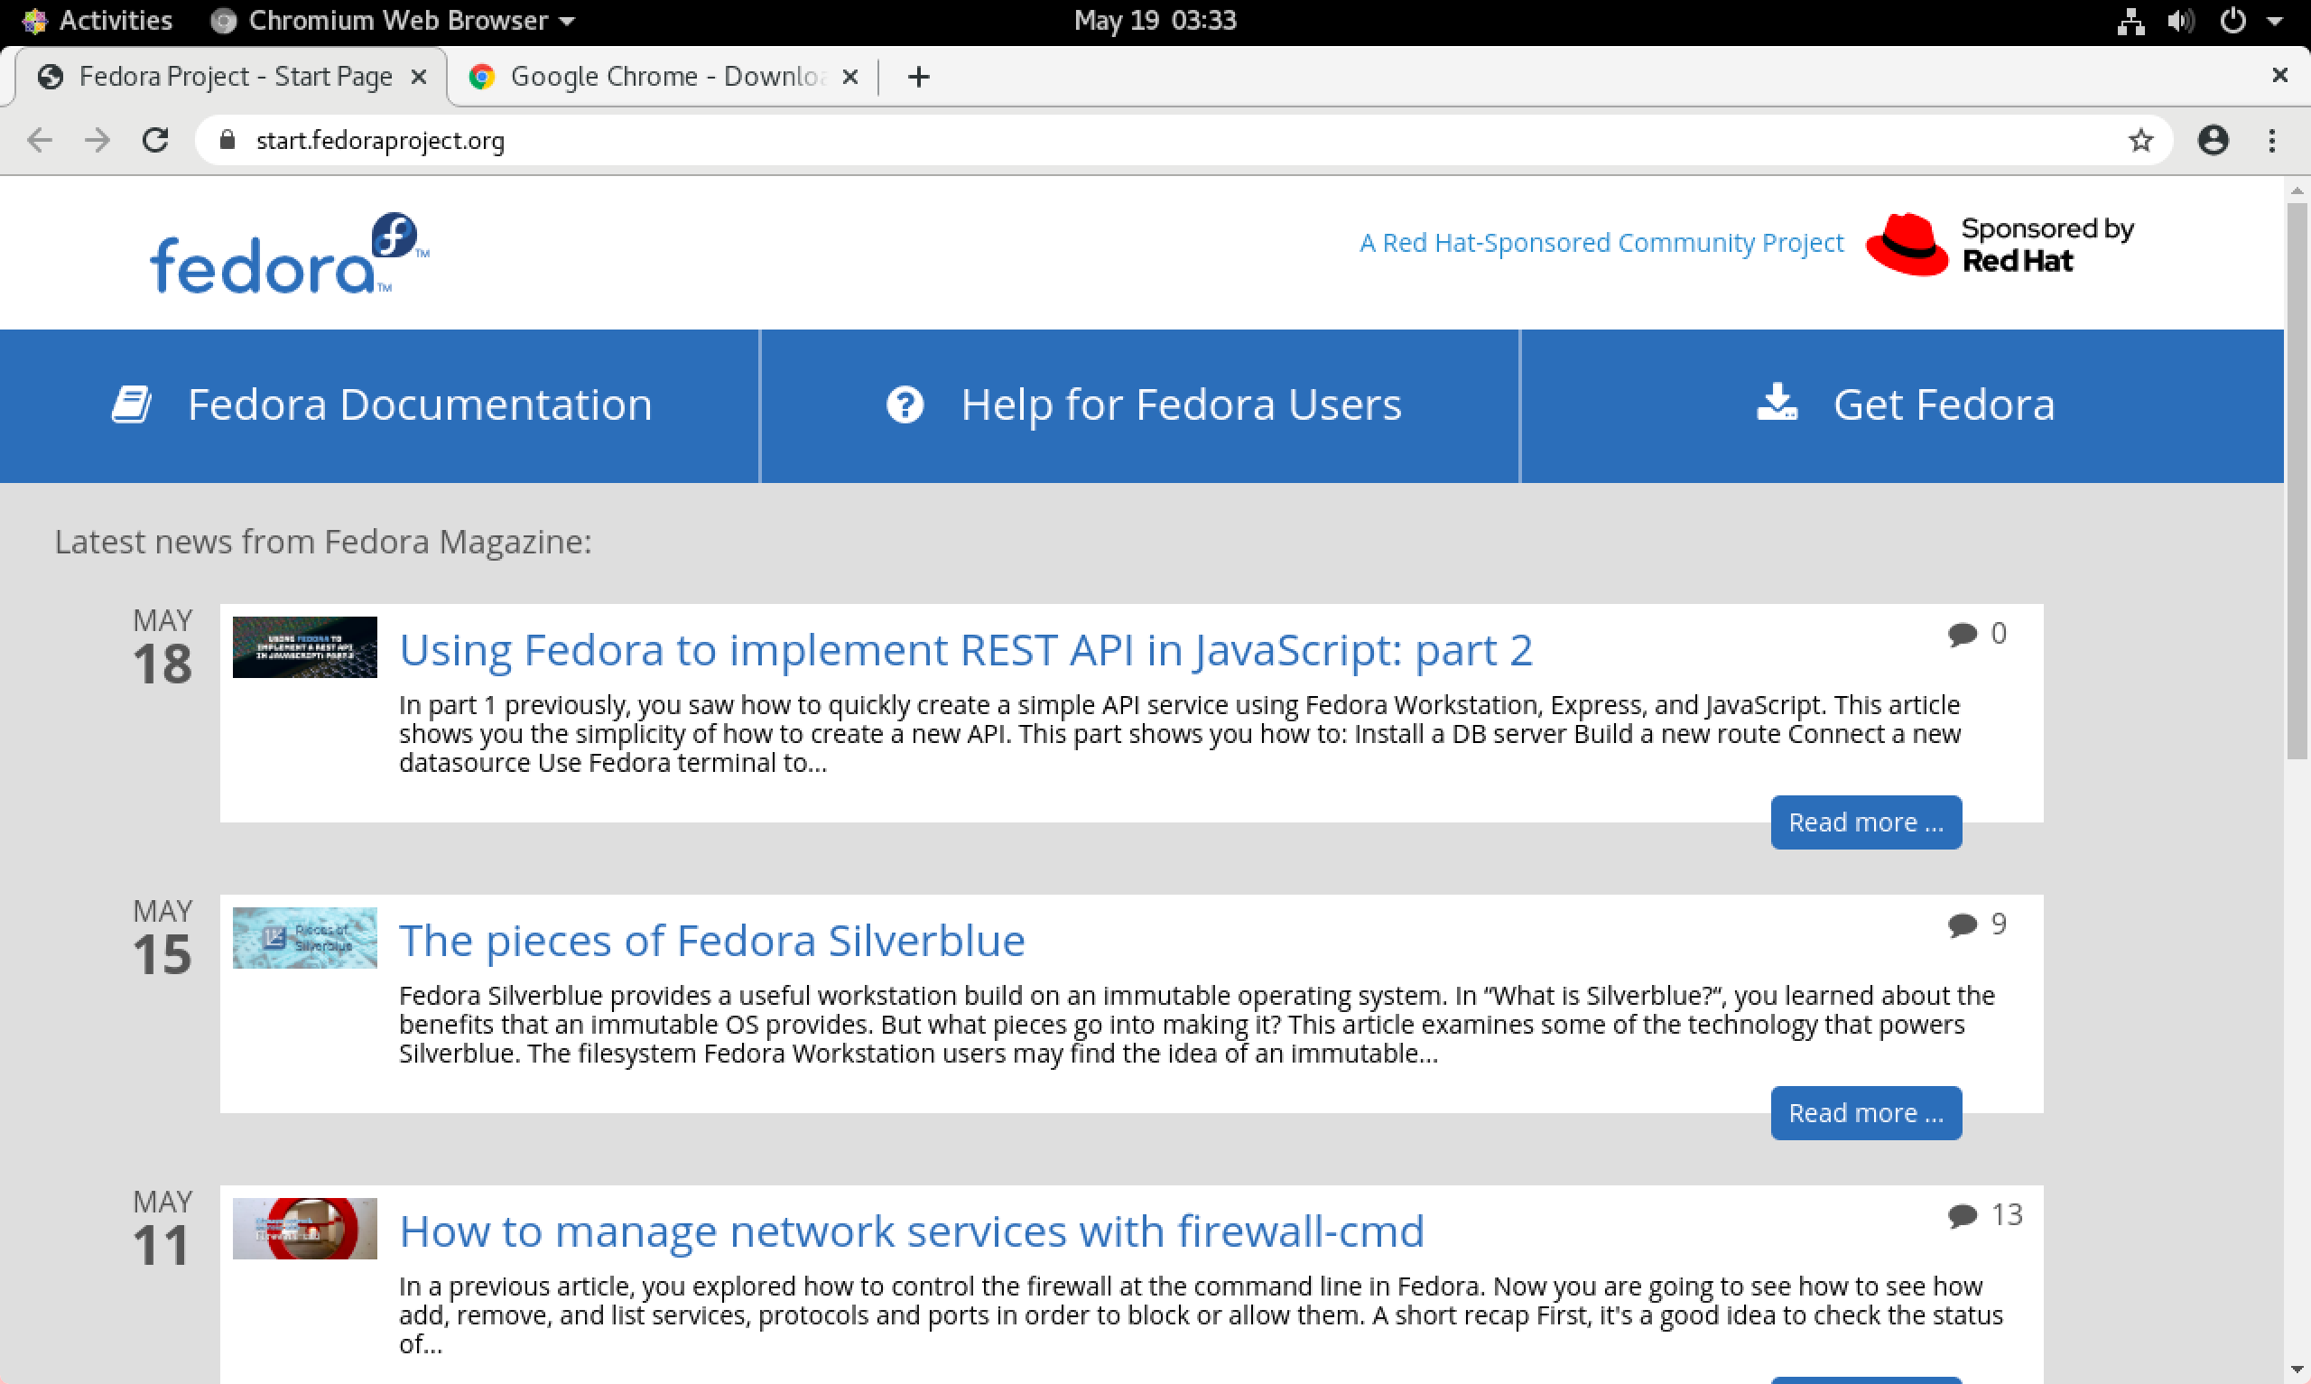Open The pieces of Fedora Silverblue article

click(x=712, y=941)
